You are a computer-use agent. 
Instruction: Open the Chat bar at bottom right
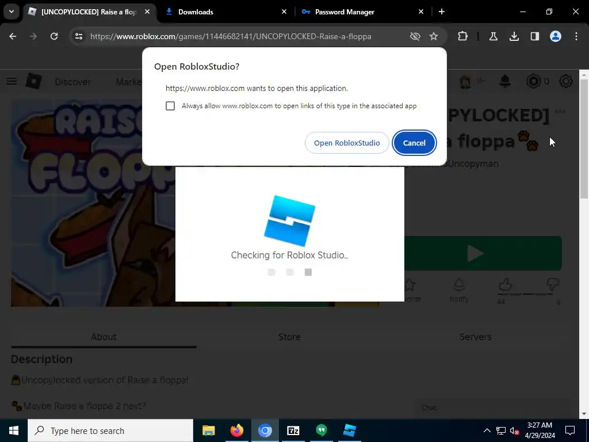pyautogui.click(x=492, y=408)
